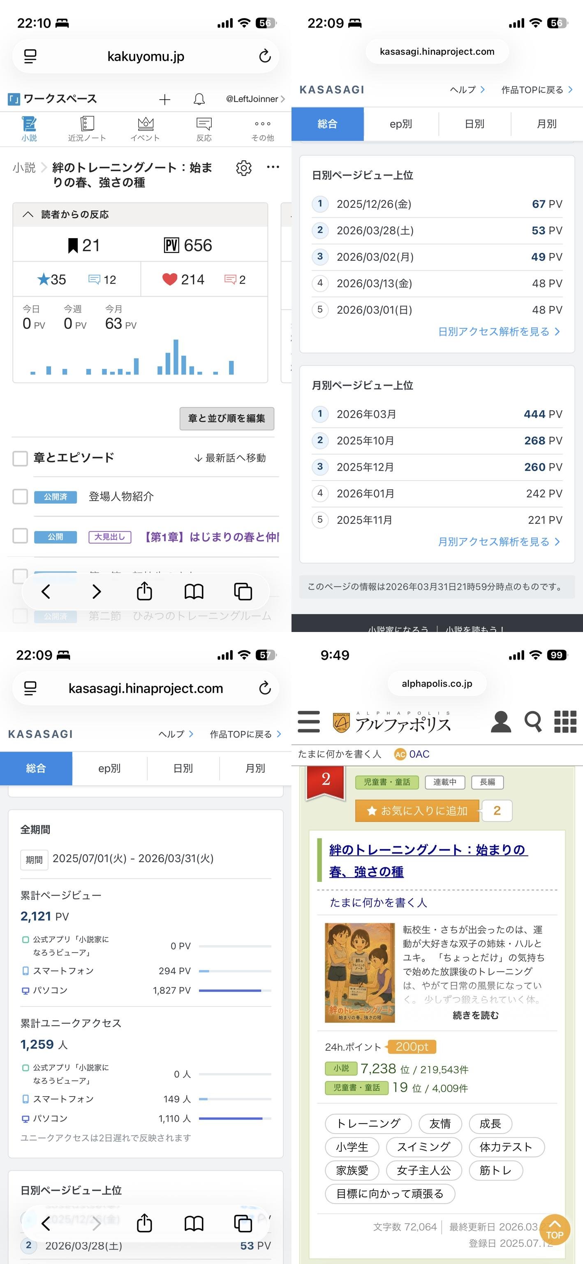Open Alphapolis grid apps menu
The height and width of the screenshot is (1264, 583).
pyautogui.click(x=565, y=721)
